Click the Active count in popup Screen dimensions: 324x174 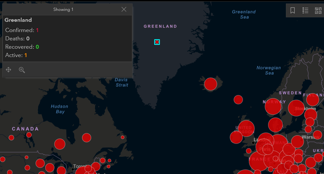click(26, 55)
